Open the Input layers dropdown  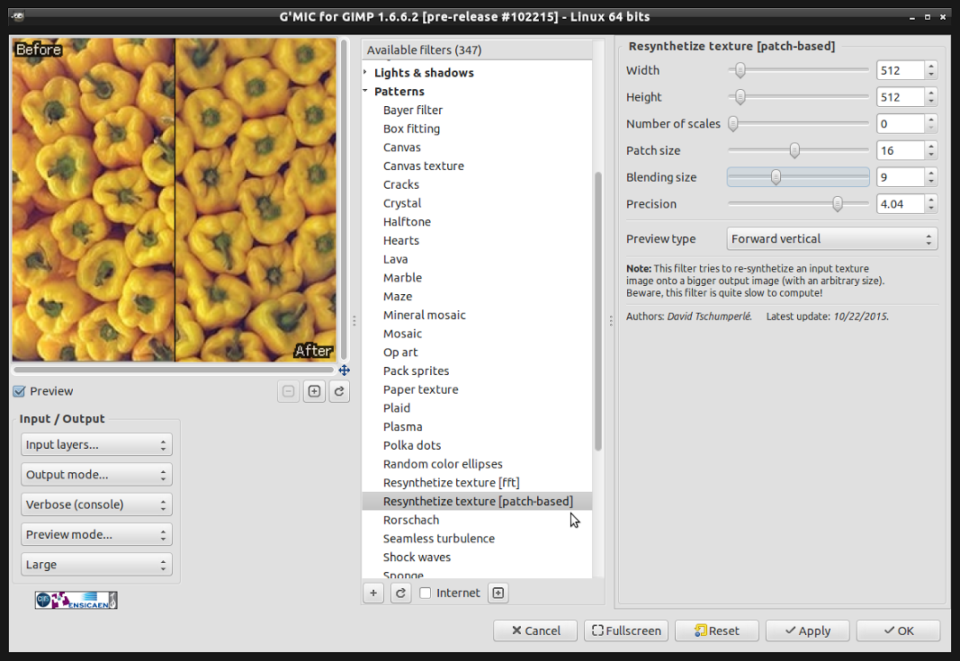(x=96, y=444)
